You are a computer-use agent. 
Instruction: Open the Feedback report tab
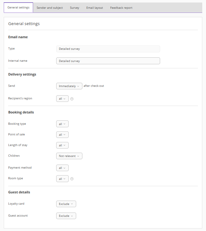(x=121, y=8)
